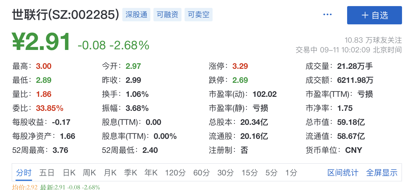Viewport: 413px width, 190px height.
Task: Switch to the 季K chart tab
Action: pyautogui.click(x=131, y=173)
